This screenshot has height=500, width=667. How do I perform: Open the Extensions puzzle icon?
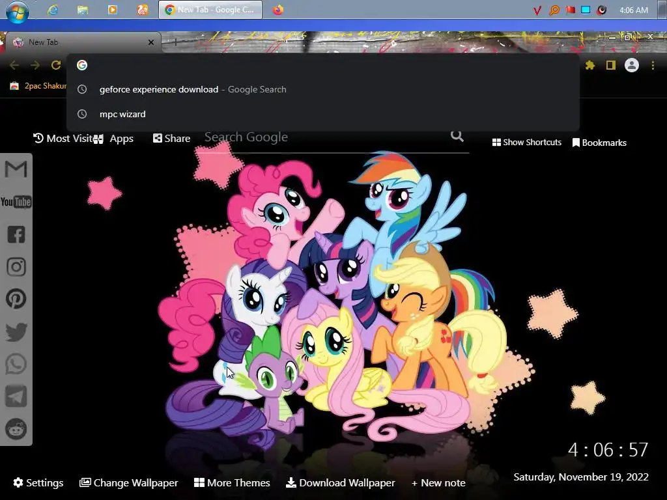pos(589,65)
